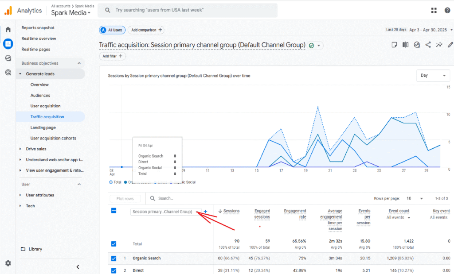Click the sort arrow beside Sessions
This screenshot has height=274, width=454.
point(220,211)
